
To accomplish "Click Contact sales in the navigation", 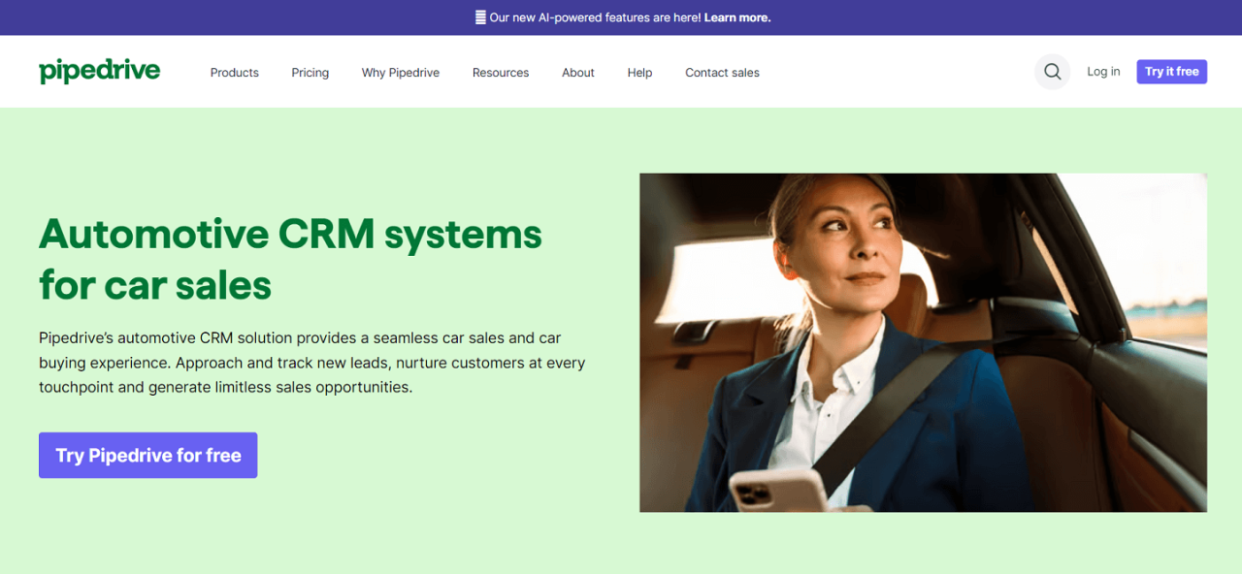I will 722,73.
